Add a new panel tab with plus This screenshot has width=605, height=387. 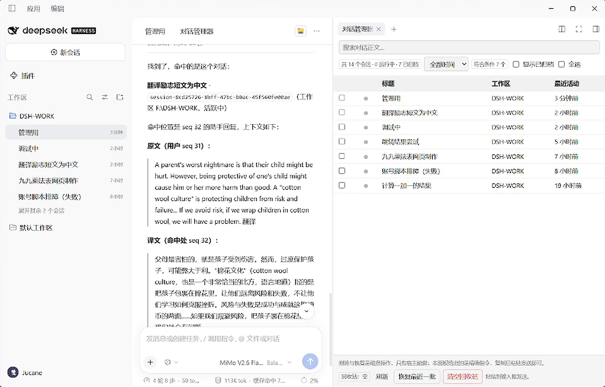click(x=394, y=29)
